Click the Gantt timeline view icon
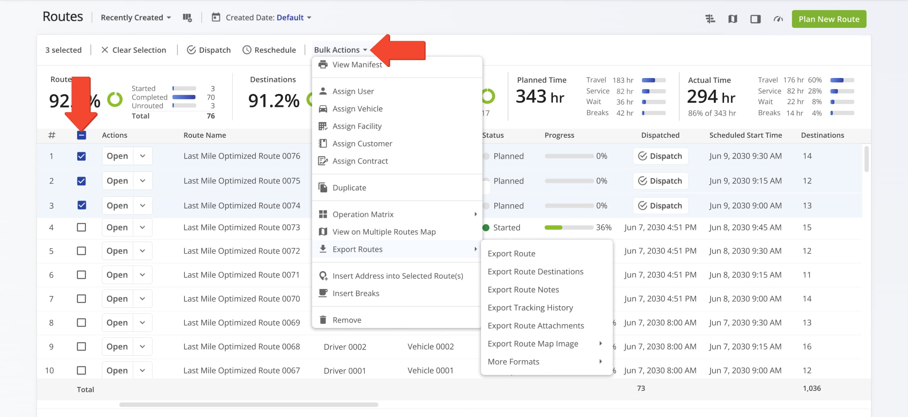The width and height of the screenshot is (908, 417). pos(710,19)
